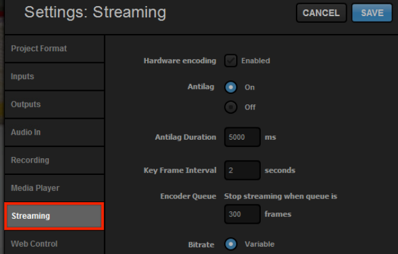398x254 pixels.
Task: Switch to the Media Player tab
Action: pos(54,188)
